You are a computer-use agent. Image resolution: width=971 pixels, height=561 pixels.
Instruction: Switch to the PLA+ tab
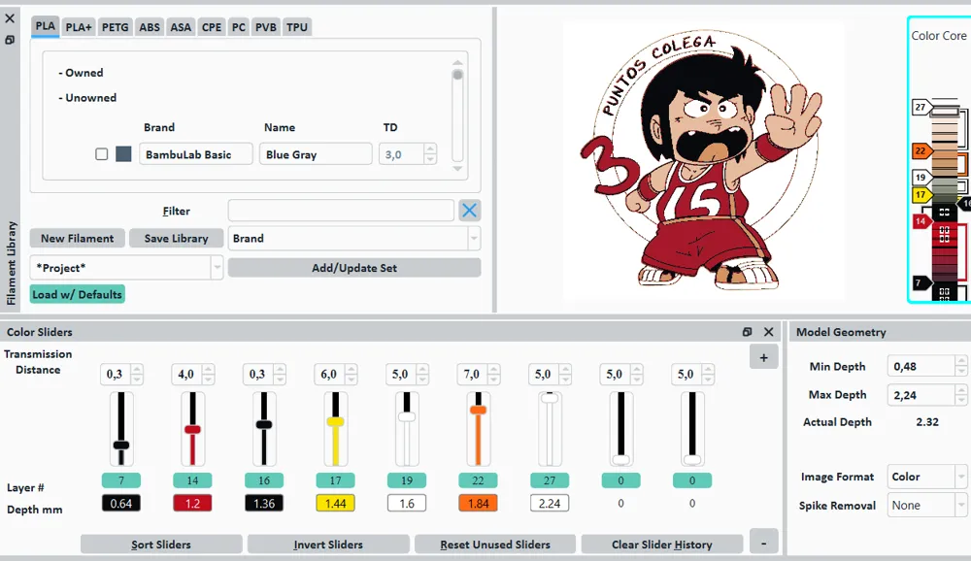(x=79, y=27)
